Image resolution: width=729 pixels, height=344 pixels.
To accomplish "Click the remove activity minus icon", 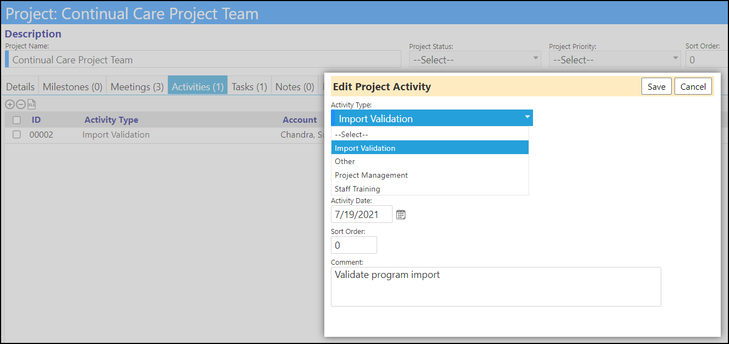I will [21, 104].
